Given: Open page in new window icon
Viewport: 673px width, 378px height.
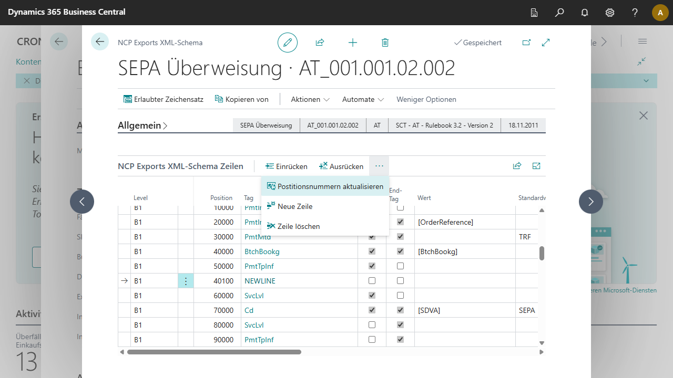Looking at the screenshot, I should coord(526,43).
